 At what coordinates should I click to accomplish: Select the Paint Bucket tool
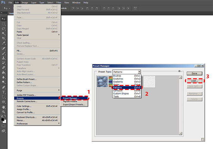3,72
